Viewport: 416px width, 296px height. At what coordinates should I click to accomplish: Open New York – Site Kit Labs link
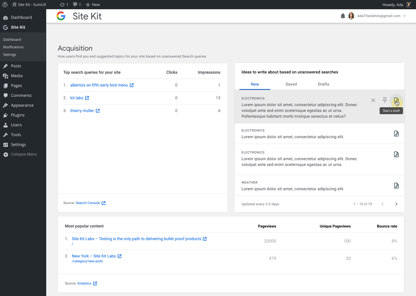point(94,256)
